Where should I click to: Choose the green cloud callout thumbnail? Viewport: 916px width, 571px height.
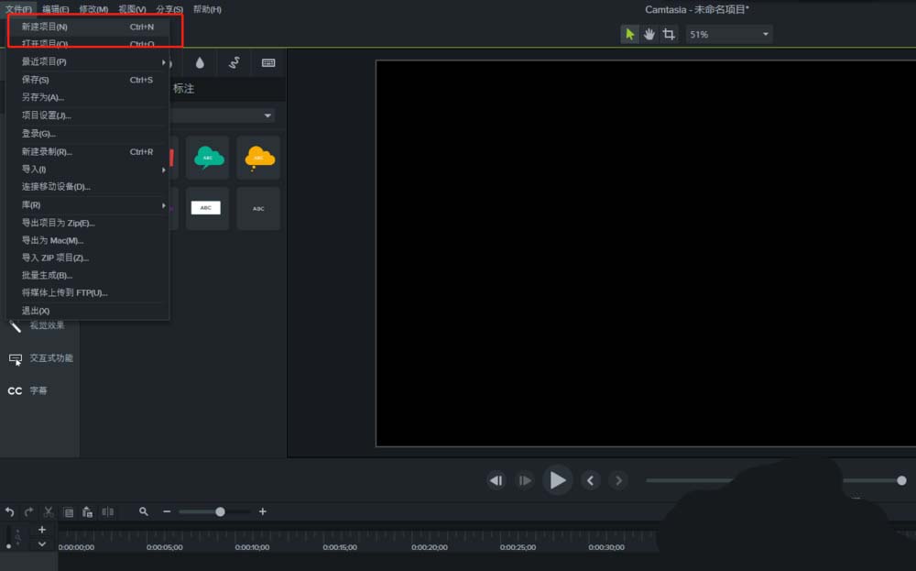[207, 158]
